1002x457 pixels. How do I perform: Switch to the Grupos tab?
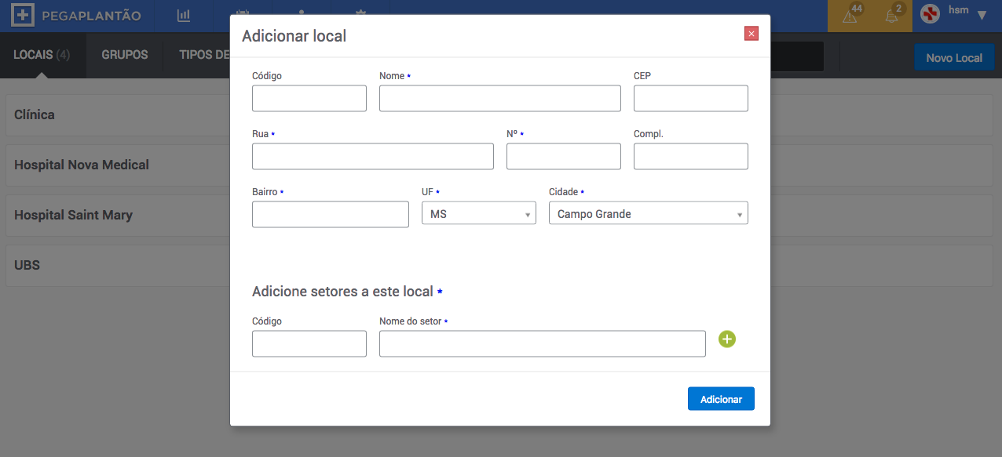pyautogui.click(x=125, y=55)
